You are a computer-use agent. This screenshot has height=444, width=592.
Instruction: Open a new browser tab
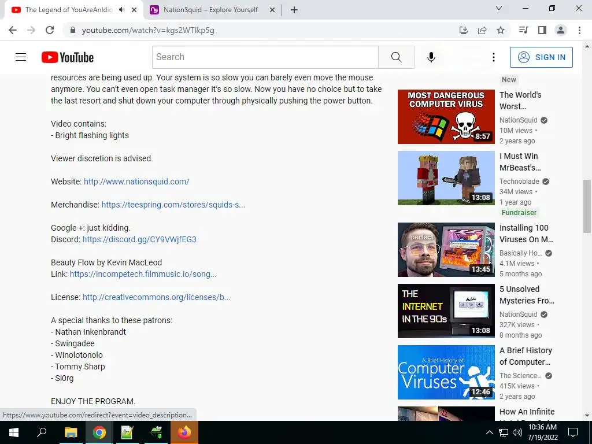click(x=294, y=10)
